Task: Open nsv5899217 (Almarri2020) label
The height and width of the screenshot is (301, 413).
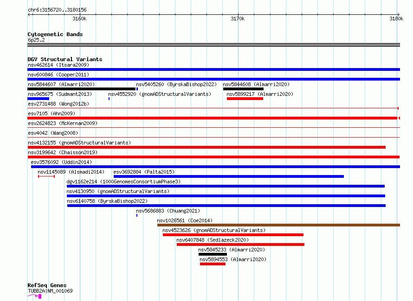Action: [x=260, y=94]
